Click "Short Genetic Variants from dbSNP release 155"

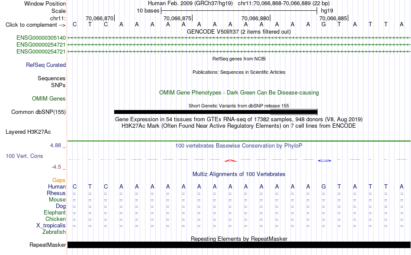(239, 106)
